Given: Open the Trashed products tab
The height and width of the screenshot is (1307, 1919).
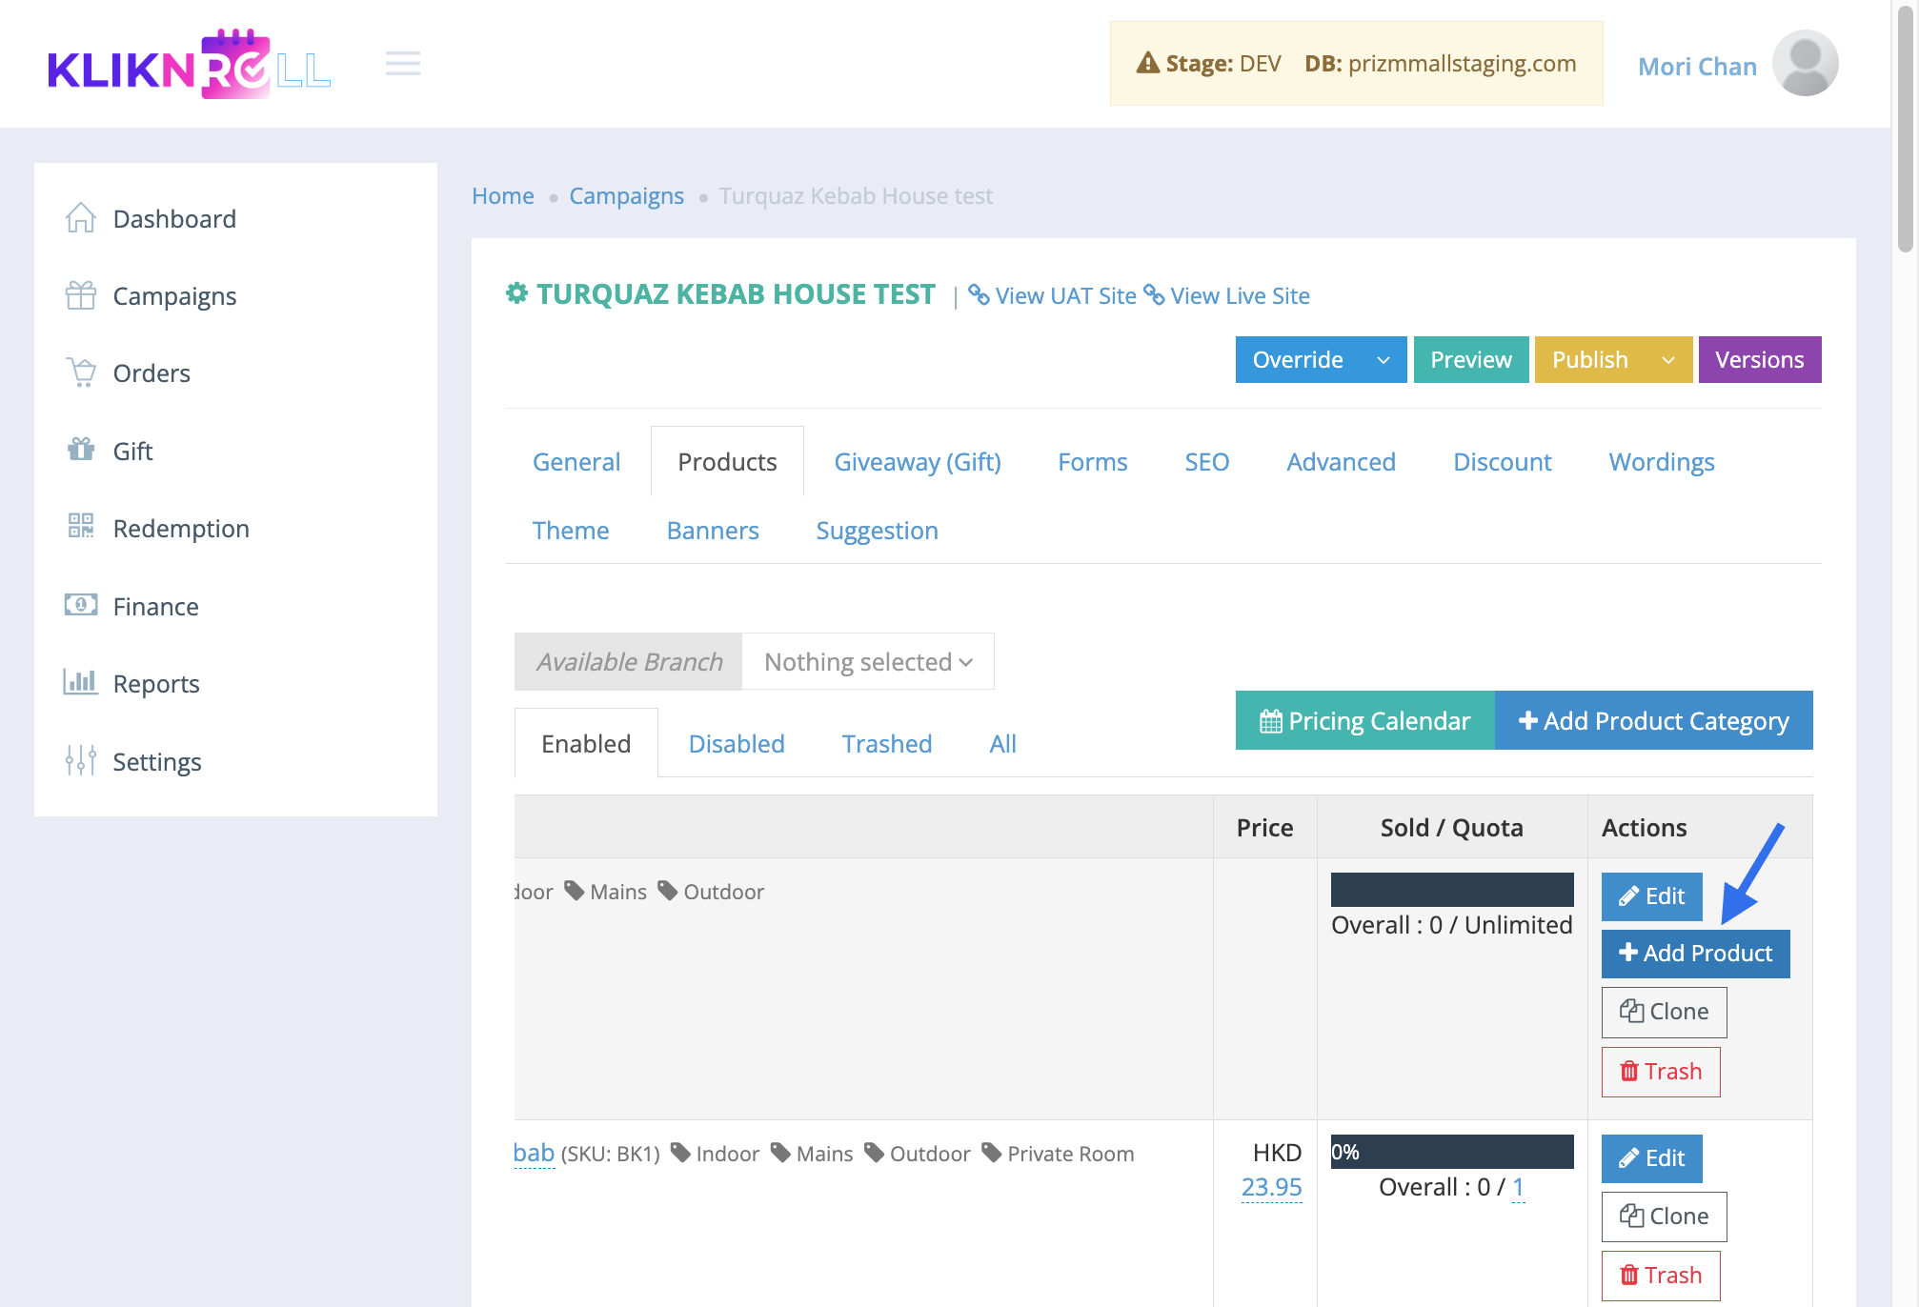Looking at the screenshot, I should [887, 744].
